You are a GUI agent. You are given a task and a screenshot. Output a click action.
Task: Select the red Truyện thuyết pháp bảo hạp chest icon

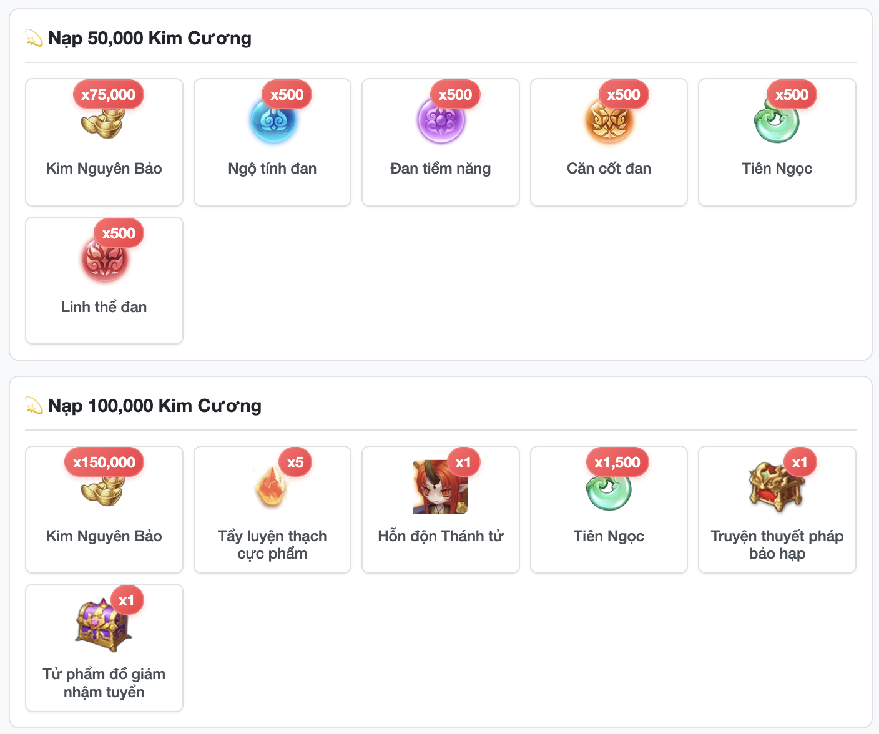(777, 487)
